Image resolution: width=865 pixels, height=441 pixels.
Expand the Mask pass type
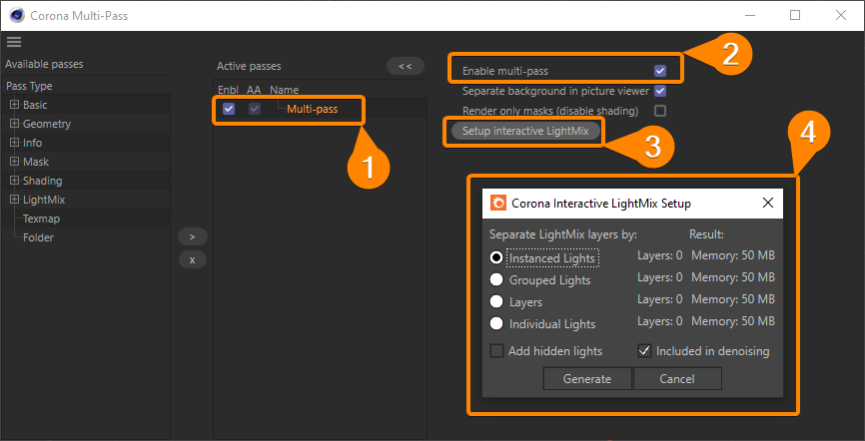[14, 162]
